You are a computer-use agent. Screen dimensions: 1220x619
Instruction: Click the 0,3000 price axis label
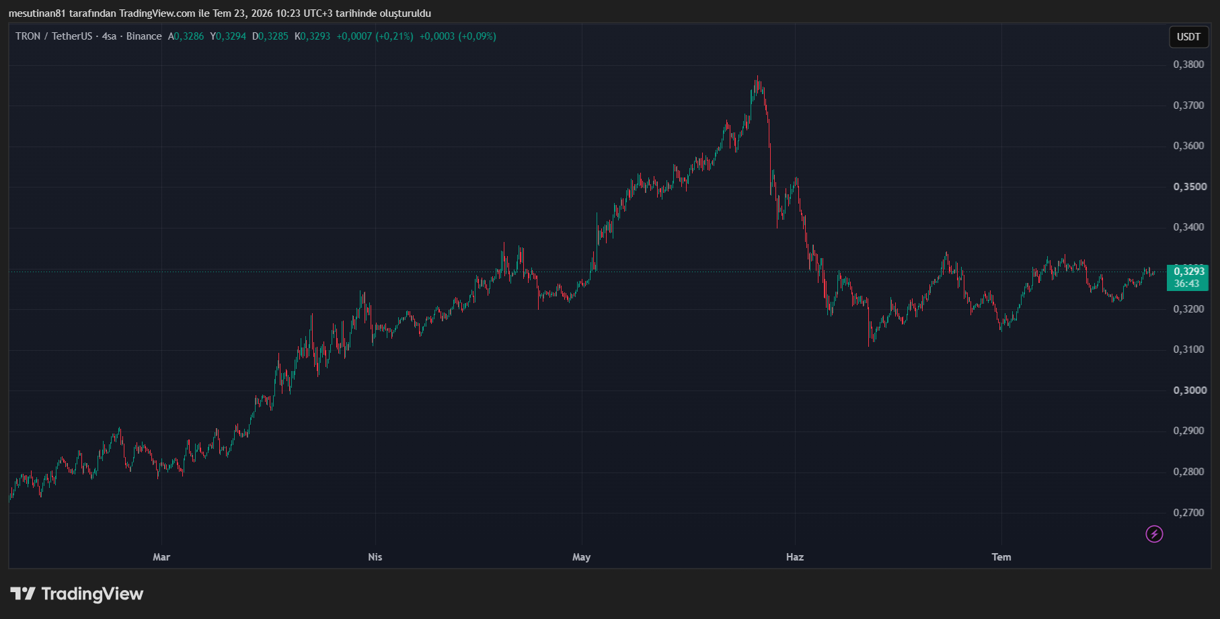tap(1190, 390)
